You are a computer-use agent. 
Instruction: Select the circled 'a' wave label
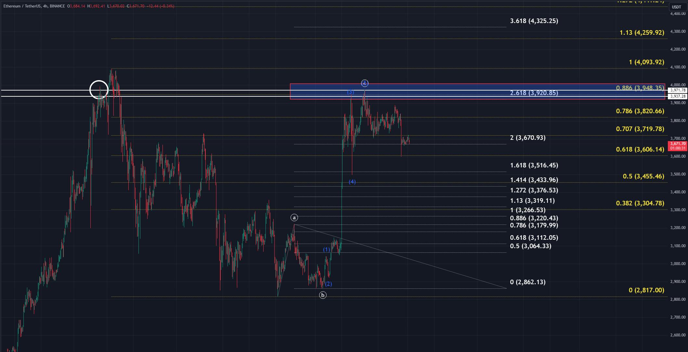(294, 218)
